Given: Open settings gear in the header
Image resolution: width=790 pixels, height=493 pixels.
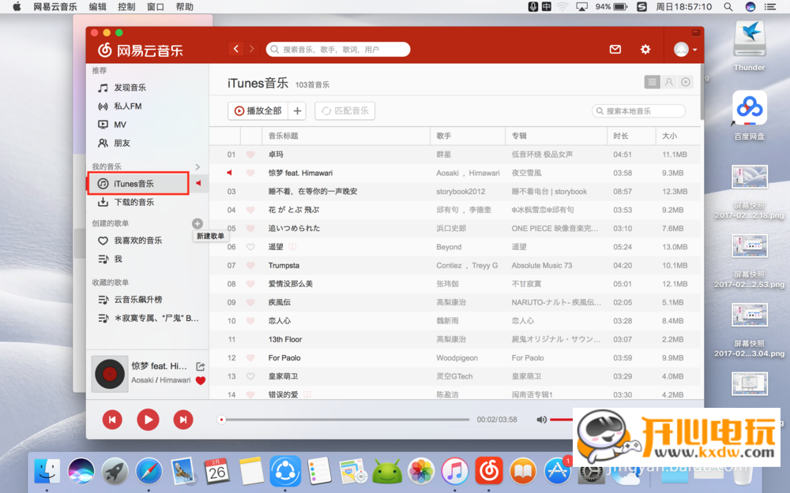Looking at the screenshot, I should coord(645,49).
